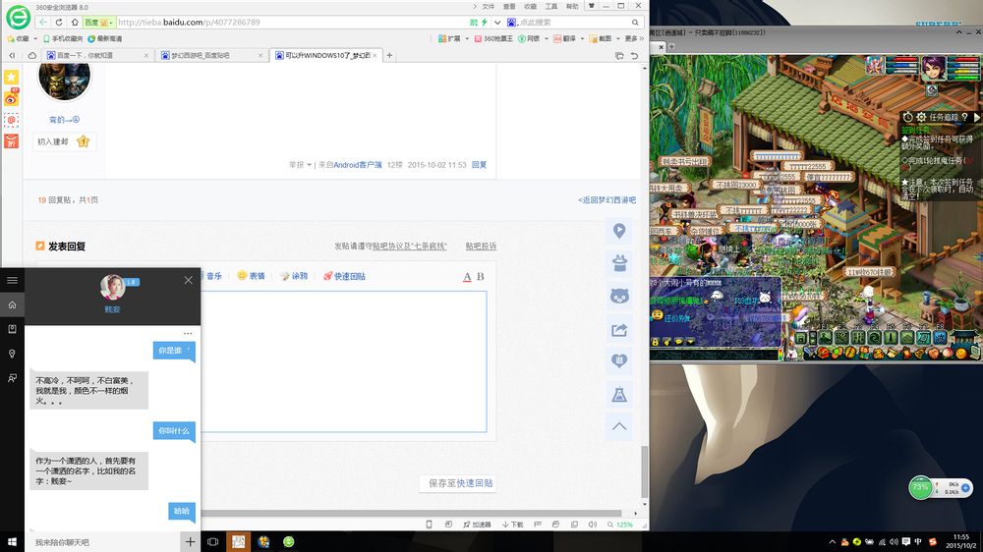
Task: Click Cortana search input box
Action: 103,542
